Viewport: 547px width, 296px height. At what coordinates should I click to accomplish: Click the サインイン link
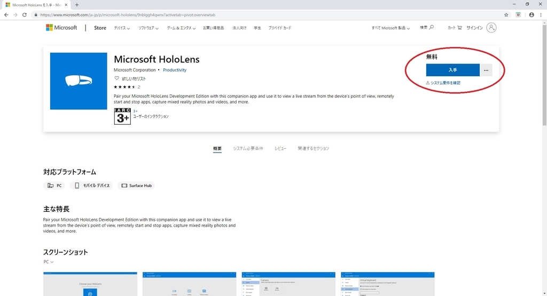tap(474, 28)
